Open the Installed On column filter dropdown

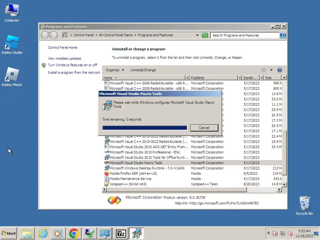(x=262, y=78)
